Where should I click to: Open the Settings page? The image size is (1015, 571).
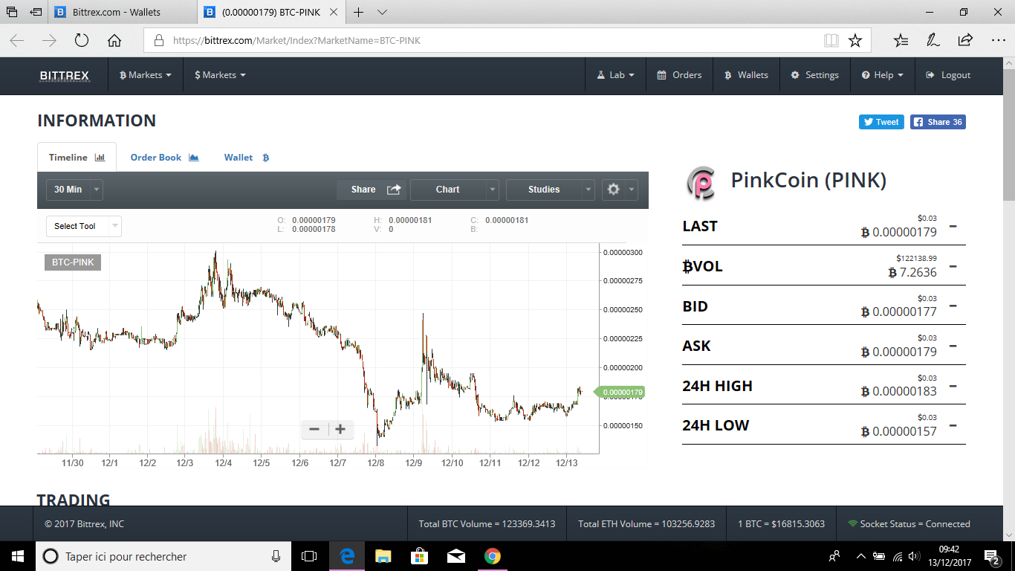click(814, 75)
